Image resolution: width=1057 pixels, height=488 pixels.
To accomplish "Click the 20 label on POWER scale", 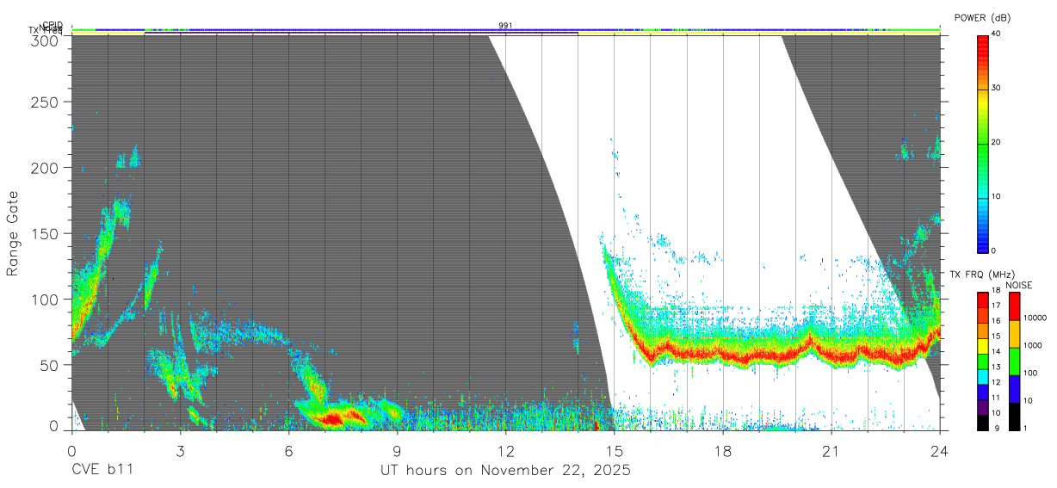I will 997,142.
